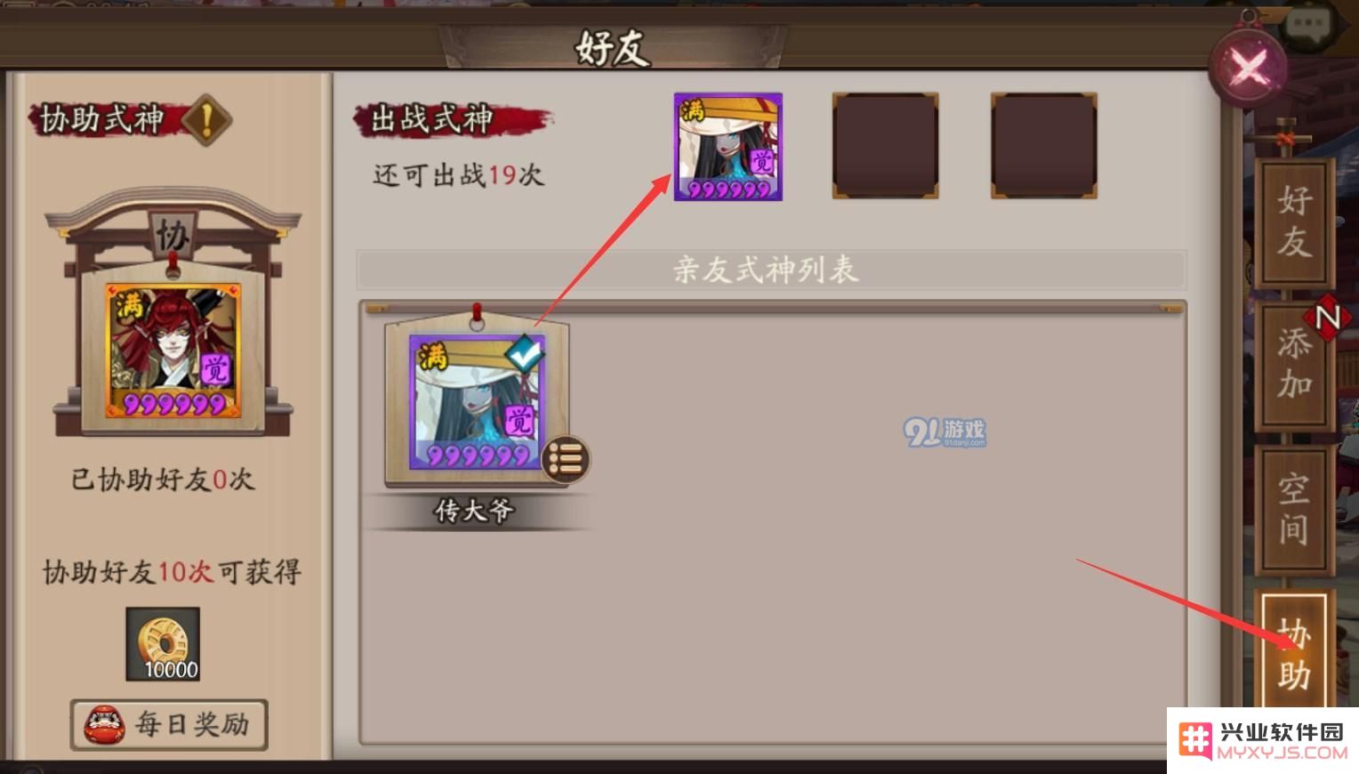This screenshot has width=1359, height=774.
Task: Click the 传大爷 friend name label
Action: (x=474, y=510)
